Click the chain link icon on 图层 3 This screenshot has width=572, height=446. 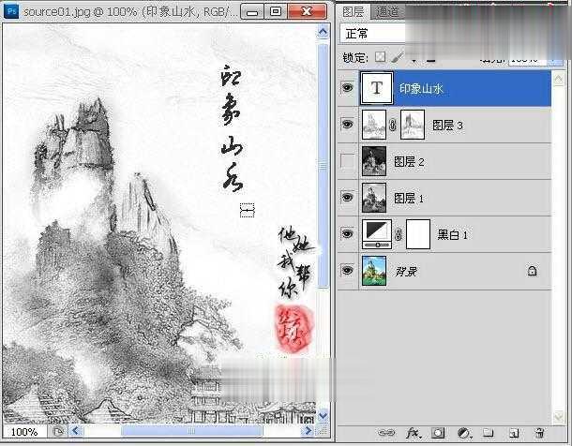(x=393, y=126)
